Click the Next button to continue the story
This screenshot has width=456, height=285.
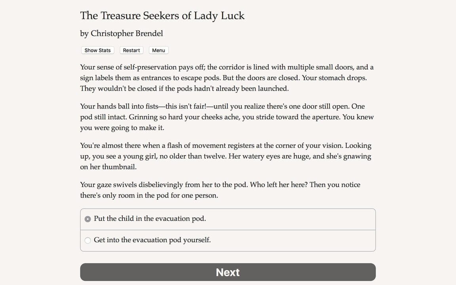coord(228,272)
